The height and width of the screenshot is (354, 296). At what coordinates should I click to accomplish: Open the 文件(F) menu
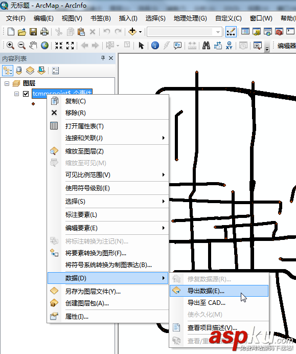click(15, 18)
